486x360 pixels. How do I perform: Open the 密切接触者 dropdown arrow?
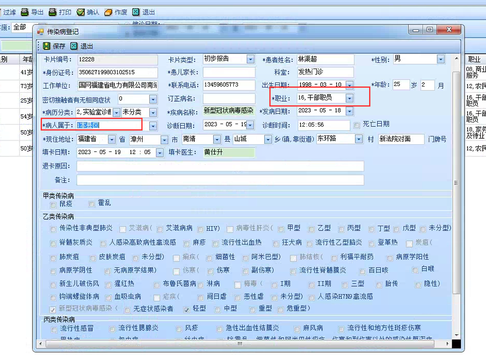(x=153, y=99)
